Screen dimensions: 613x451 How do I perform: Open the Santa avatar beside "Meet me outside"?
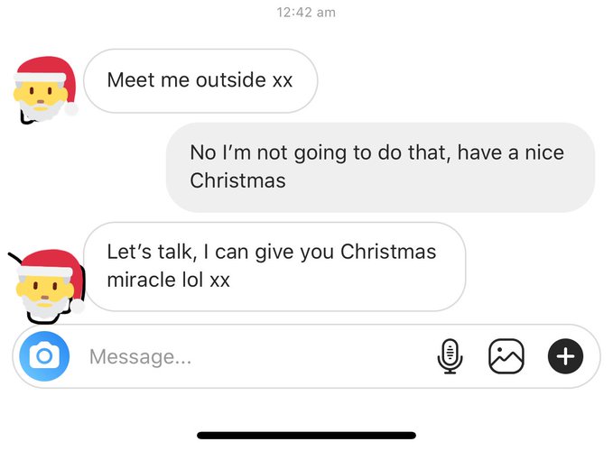pyautogui.click(x=44, y=92)
